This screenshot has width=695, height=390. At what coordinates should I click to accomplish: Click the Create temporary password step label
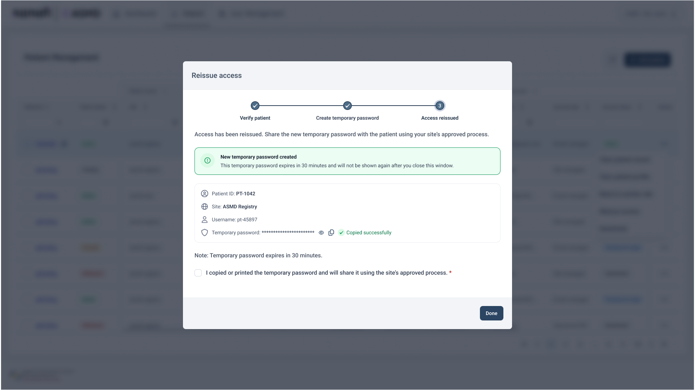(347, 118)
